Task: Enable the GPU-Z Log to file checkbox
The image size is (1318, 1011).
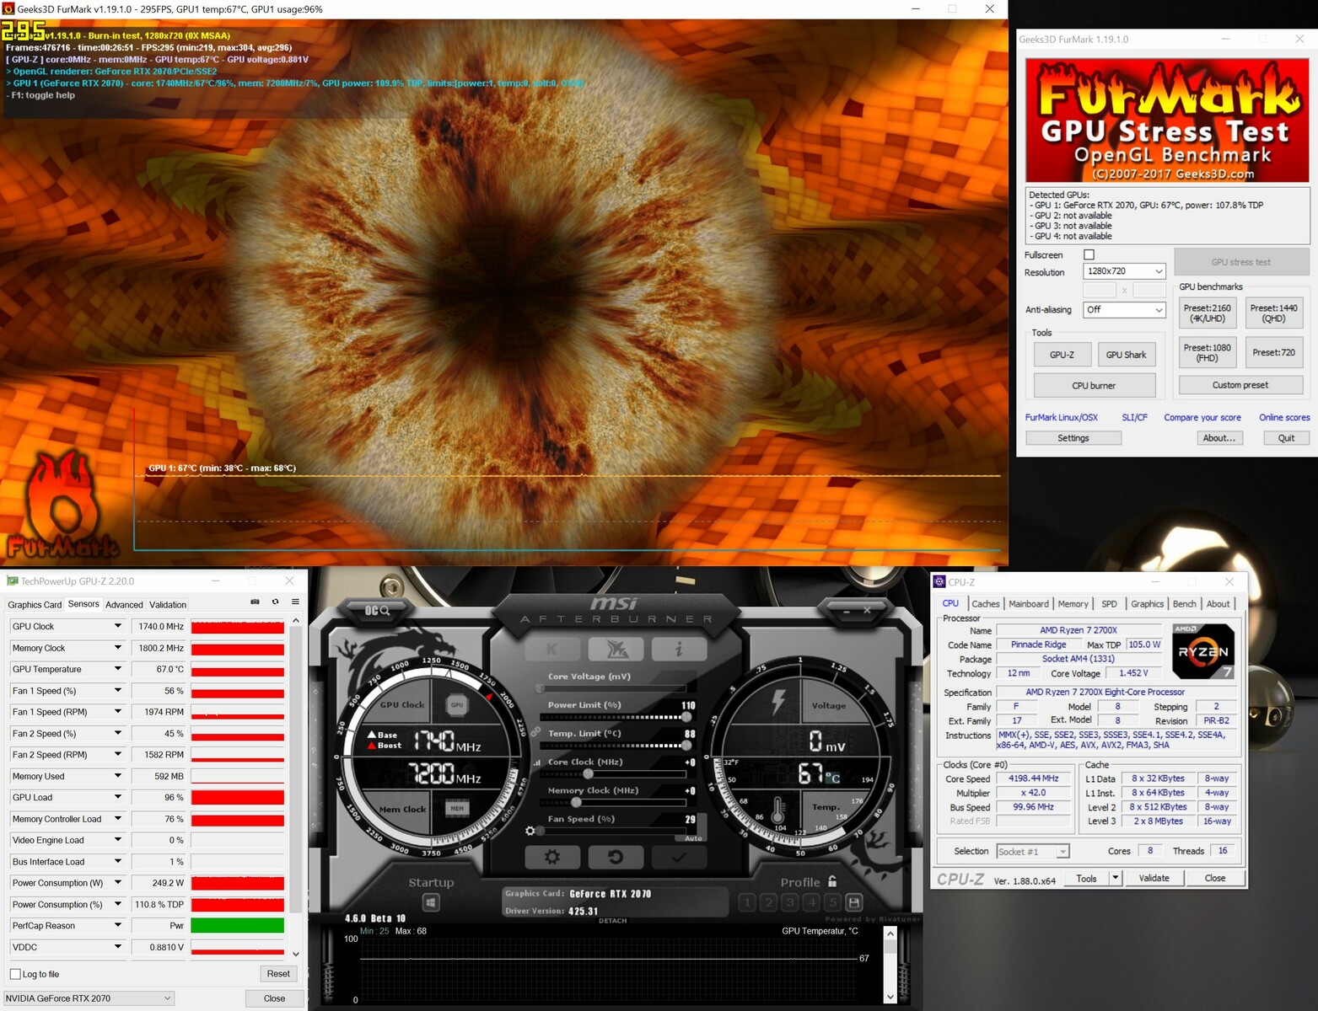Action: (x=15, y=974)
